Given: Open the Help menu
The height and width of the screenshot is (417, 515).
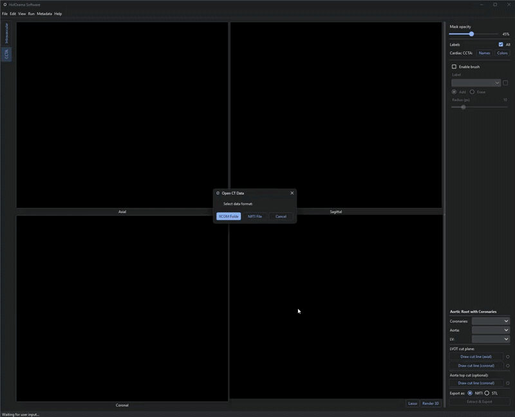Looking at the screenshot, I should [58, 14].
